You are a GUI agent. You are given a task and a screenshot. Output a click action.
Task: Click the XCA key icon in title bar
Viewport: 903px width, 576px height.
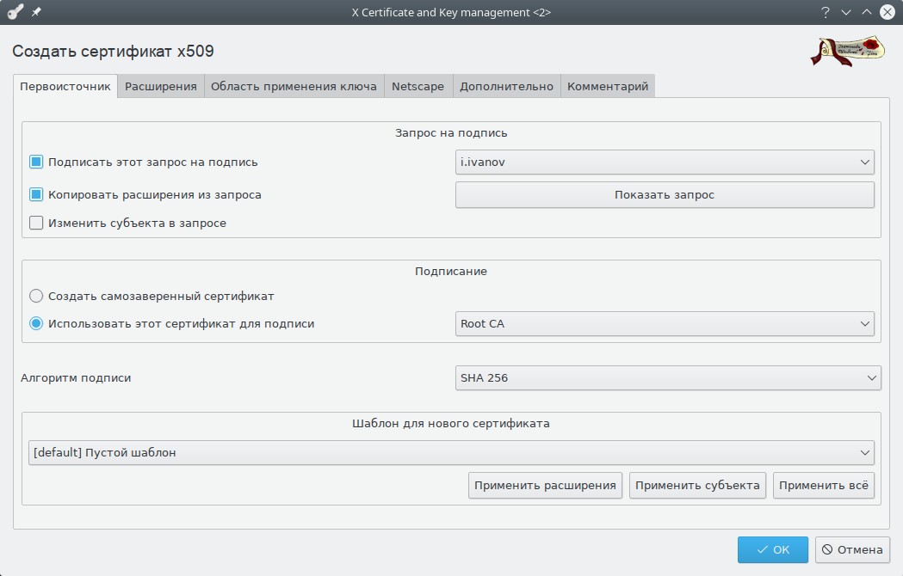(x=15, y=12)
